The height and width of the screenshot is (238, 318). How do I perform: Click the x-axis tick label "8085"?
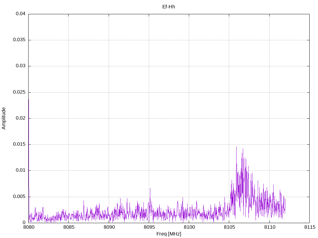(69, 227)
